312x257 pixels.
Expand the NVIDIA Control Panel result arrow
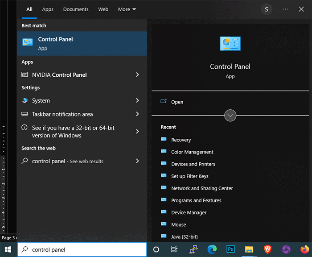[137, 75]
